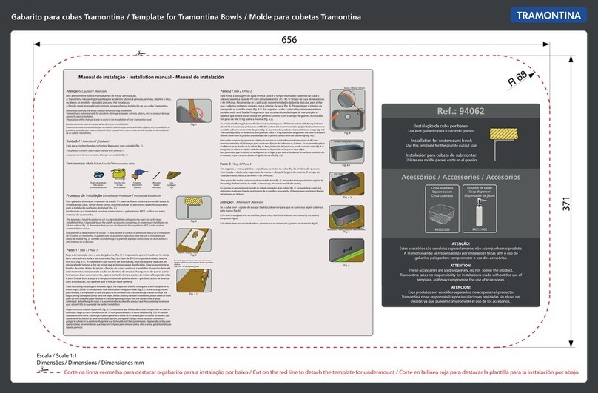The height and width of the screenshot is (393, 598).
Task: Click the 'R 68' radius label
Action: 517,78
